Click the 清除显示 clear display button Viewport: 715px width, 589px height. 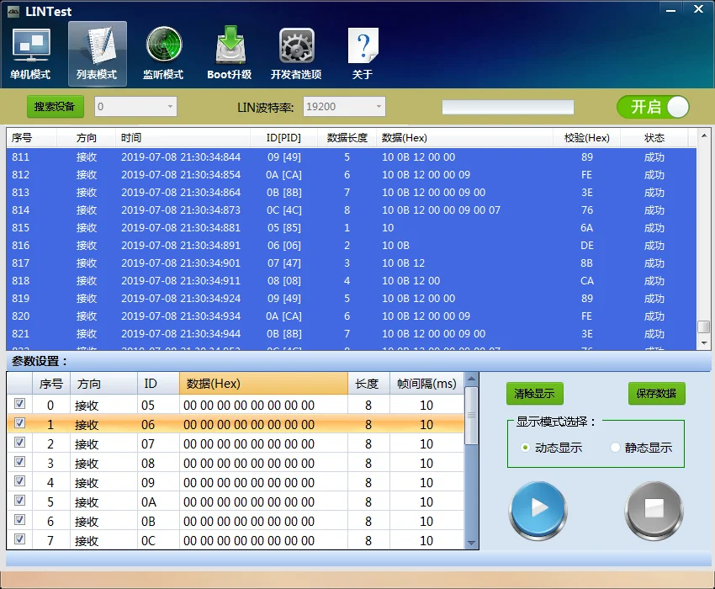tap(535, 394)
